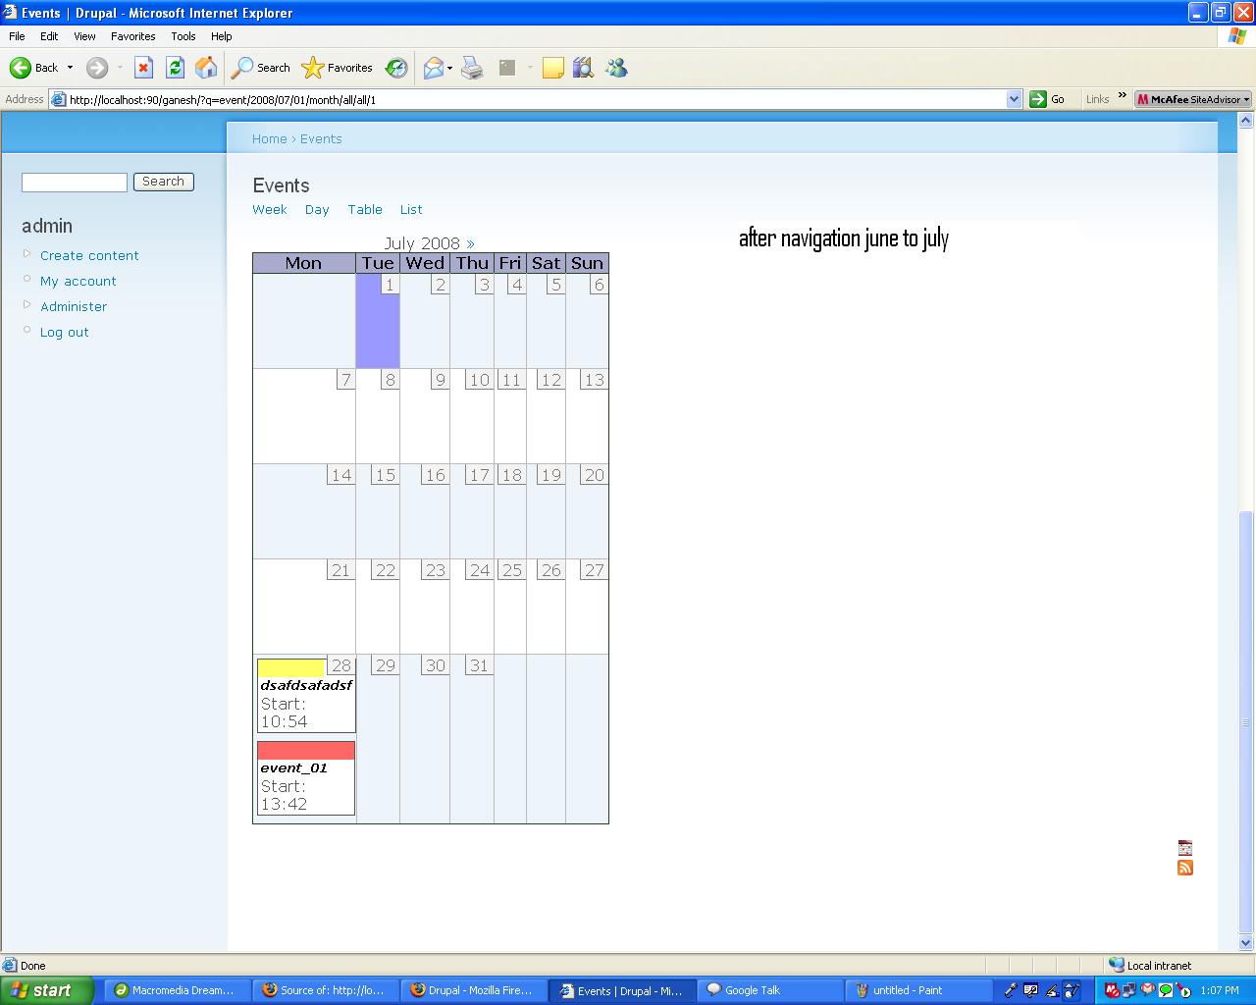Open the Favorites menu
The height and width of the screenshot is (1005, 1256).
pyautogui.click(x=133, y=36)
